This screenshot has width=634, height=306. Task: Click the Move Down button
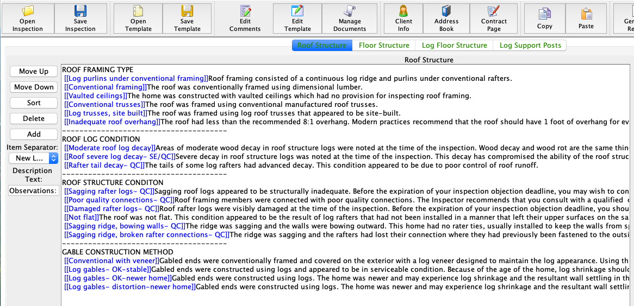pyautogui.click(x=34, y=87)
